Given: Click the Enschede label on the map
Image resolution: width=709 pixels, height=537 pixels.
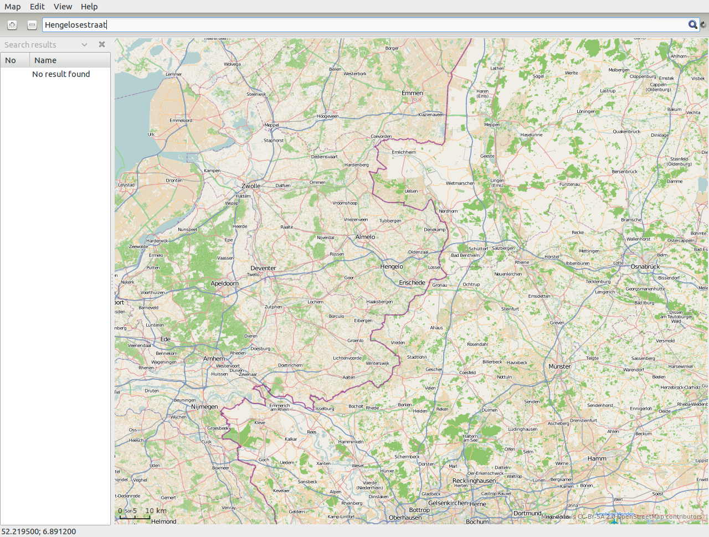Looking at the screenshot, I should [x=412, y=282].
